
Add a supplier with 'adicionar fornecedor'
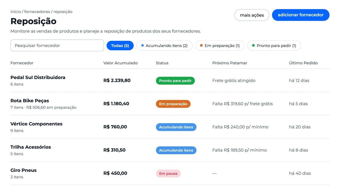[301, 15]
